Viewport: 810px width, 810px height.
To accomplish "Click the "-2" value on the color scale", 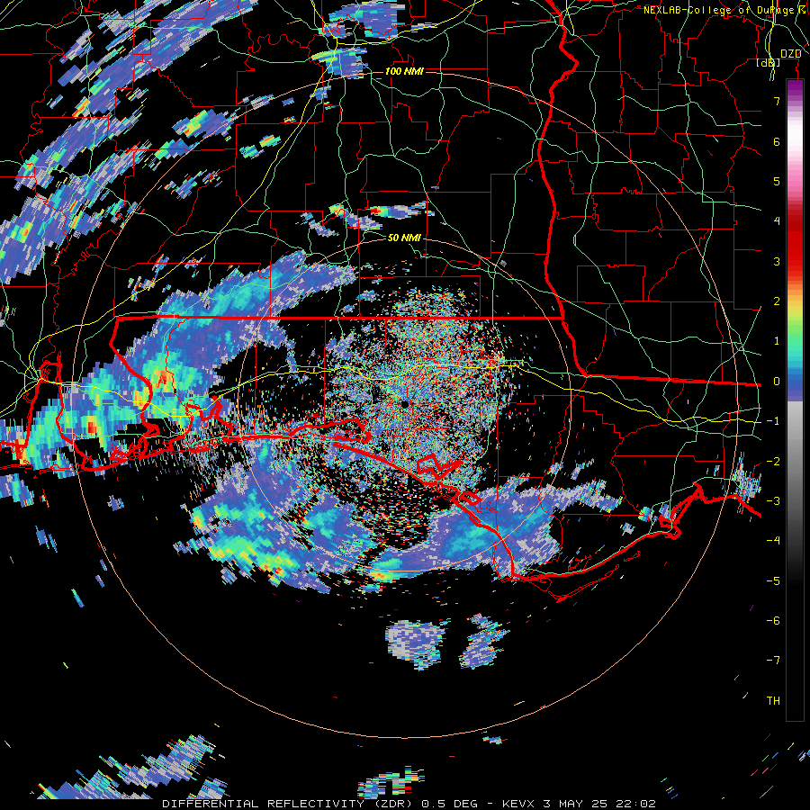I will coord(773,461).
